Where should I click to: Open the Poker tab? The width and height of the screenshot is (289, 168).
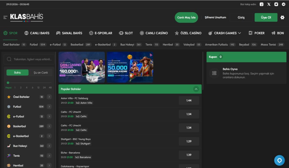click(257, 33)
